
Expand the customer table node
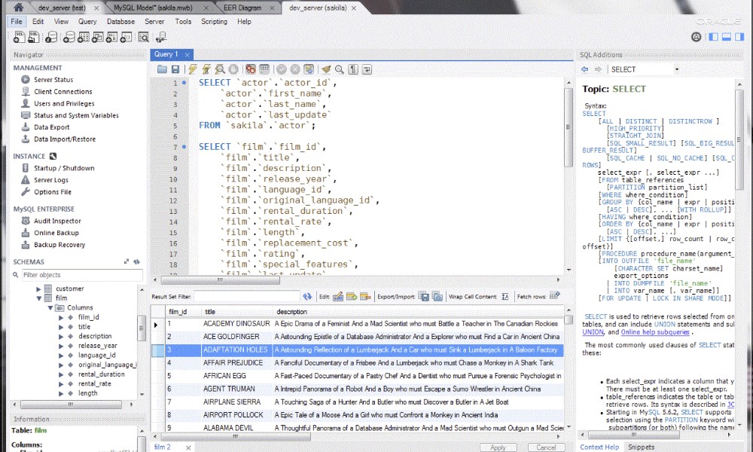38,289
